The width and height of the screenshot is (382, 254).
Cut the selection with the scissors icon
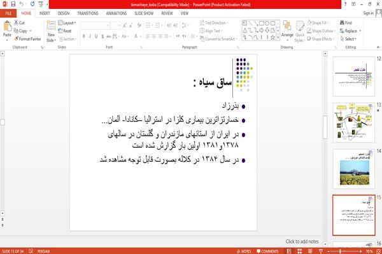pyautogui.click(x=17, y=23)
